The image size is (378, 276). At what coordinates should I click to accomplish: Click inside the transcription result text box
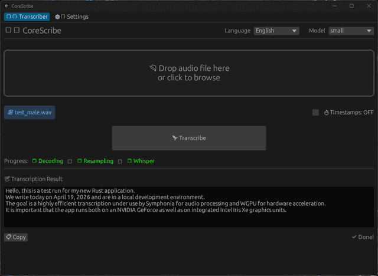click(189, 206)
